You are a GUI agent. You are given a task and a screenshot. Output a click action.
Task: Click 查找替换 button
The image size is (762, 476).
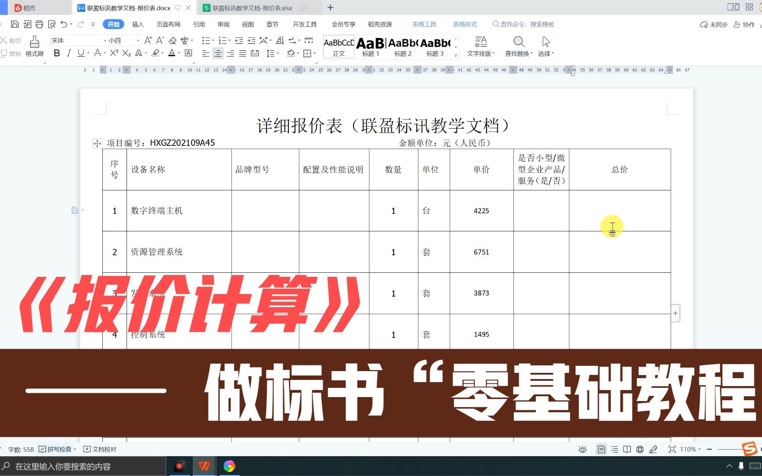(519, 46)
